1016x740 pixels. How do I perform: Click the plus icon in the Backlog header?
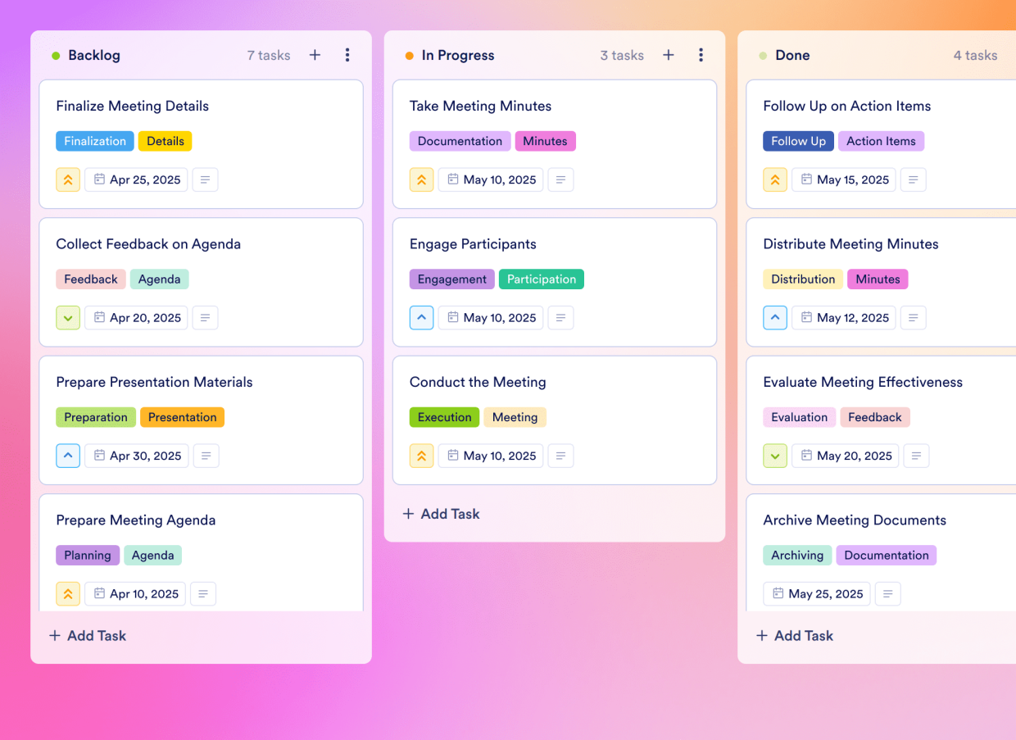[315, 55]
